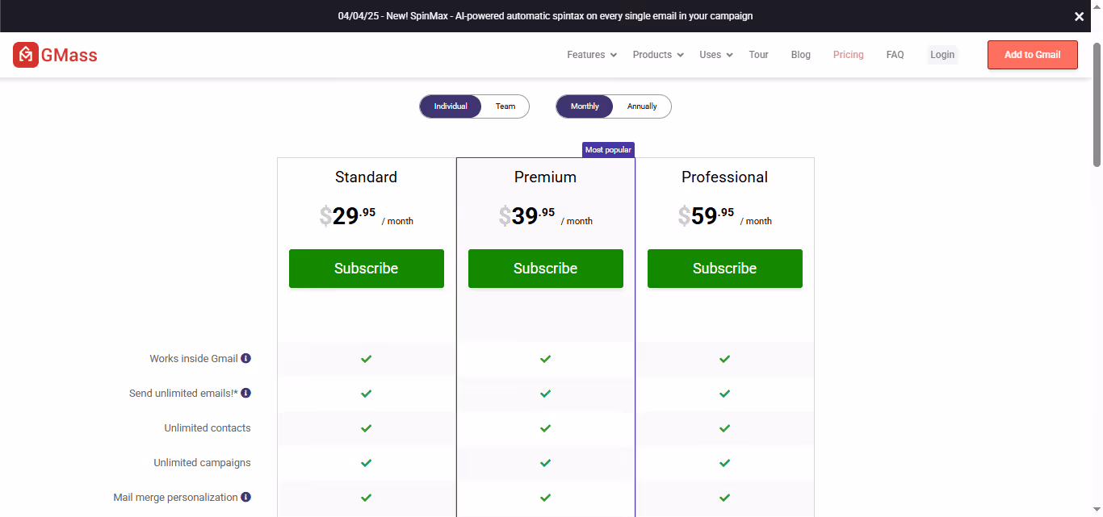The width and height of the screenshot is (1103, 517).
Task: Select the Individual plan toggle
Action: (451, 106)
